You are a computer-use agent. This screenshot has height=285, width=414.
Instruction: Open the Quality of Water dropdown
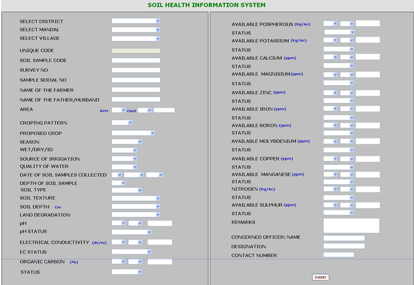pos(124,167)
